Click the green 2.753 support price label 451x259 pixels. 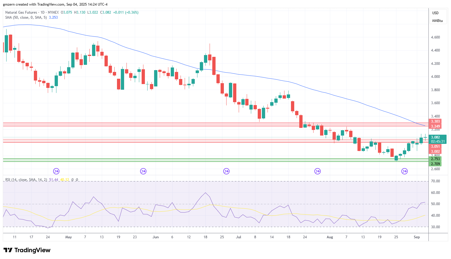(x=435, y=159)
